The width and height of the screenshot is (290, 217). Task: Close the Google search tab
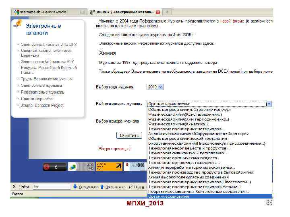[82, 12]
